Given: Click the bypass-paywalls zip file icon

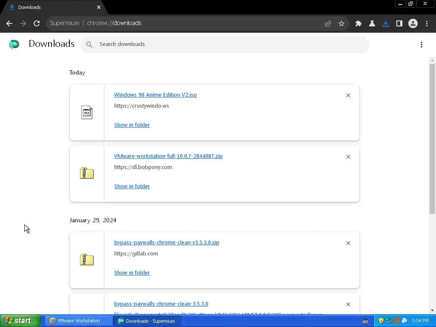Looking at the screenshot, I should coord(87,260).
